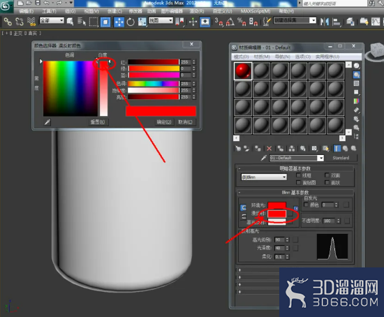The height and width of the screenshot is (317, 384).
Task: Click the Go Forward to Sibling icon
Action: [x=354, y=149]
